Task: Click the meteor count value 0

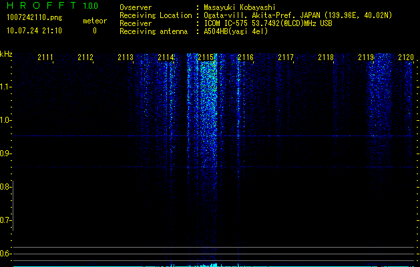Action: [x=95, y=31]
